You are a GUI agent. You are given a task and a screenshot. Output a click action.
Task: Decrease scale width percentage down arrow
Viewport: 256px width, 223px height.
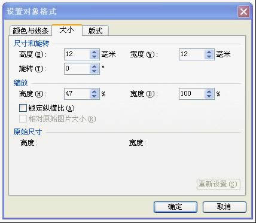209,96
